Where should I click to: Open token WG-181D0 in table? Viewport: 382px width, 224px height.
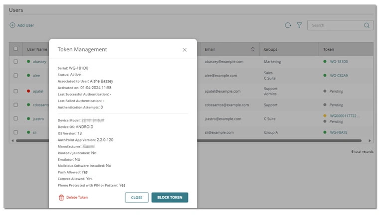coord(339,62)
